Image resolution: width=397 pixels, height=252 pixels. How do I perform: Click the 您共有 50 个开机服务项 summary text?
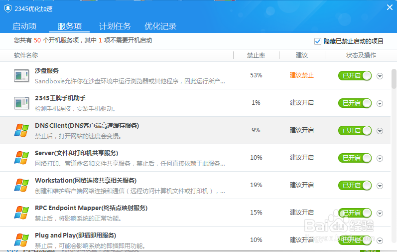click(x=83, y=40)
